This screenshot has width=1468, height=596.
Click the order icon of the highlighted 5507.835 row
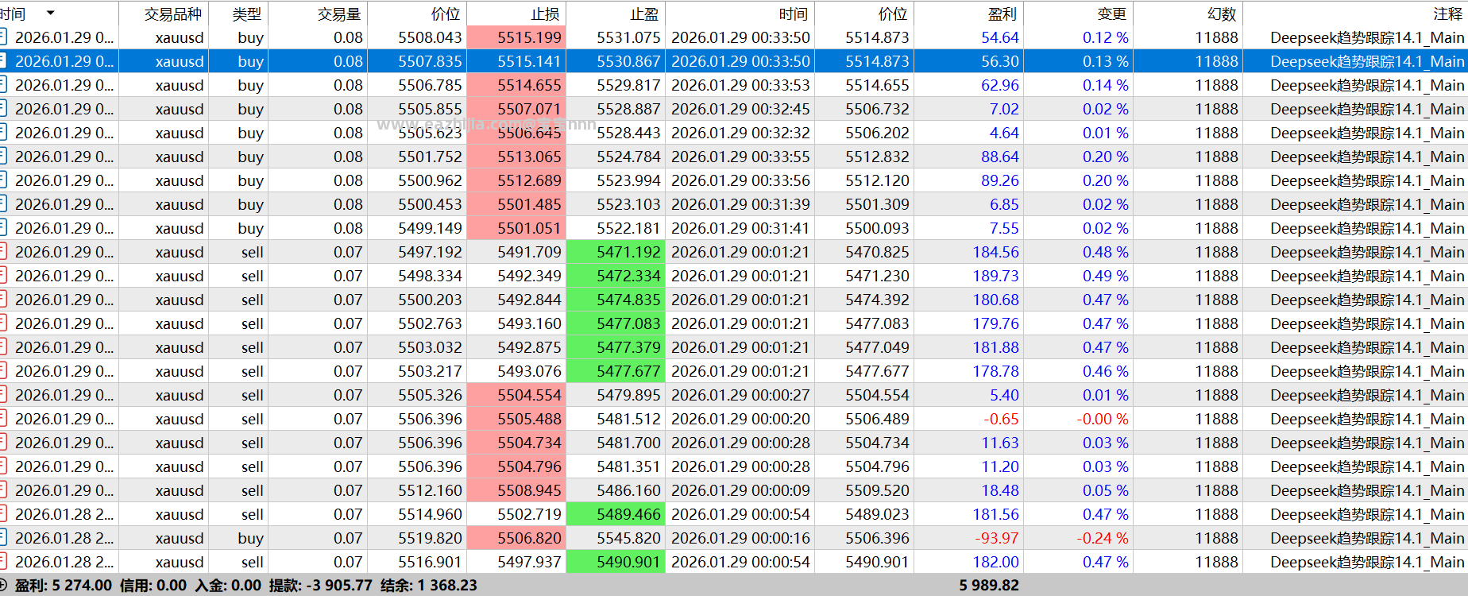2,60
